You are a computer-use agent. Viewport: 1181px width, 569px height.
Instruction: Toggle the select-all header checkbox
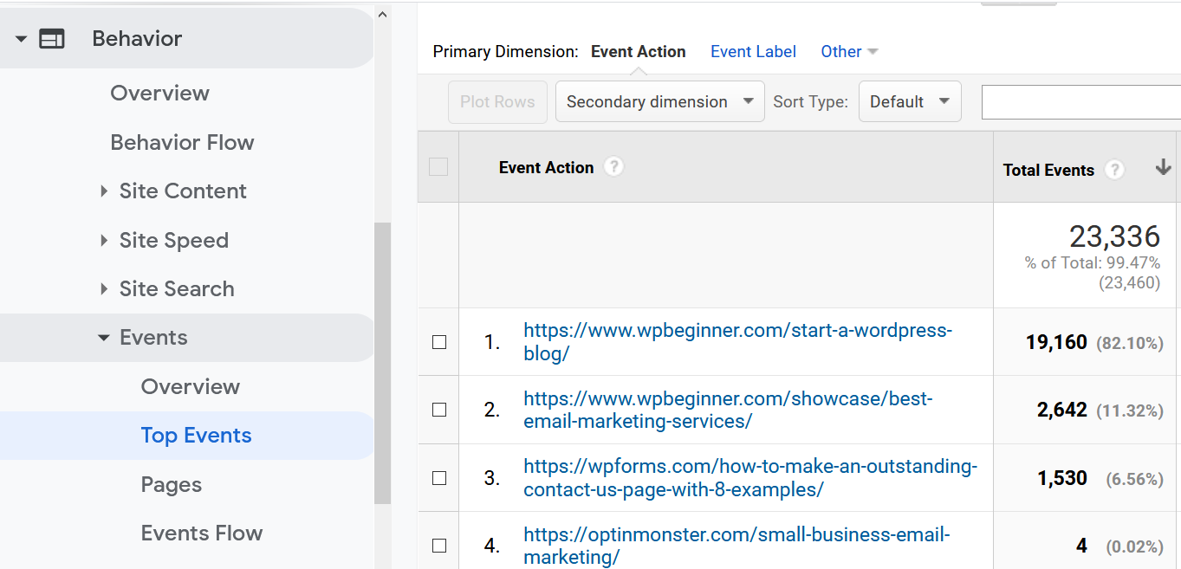[x=438, y=167]
